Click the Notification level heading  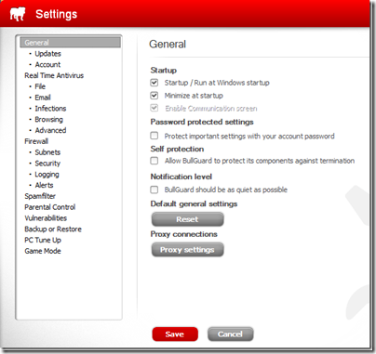181,177
